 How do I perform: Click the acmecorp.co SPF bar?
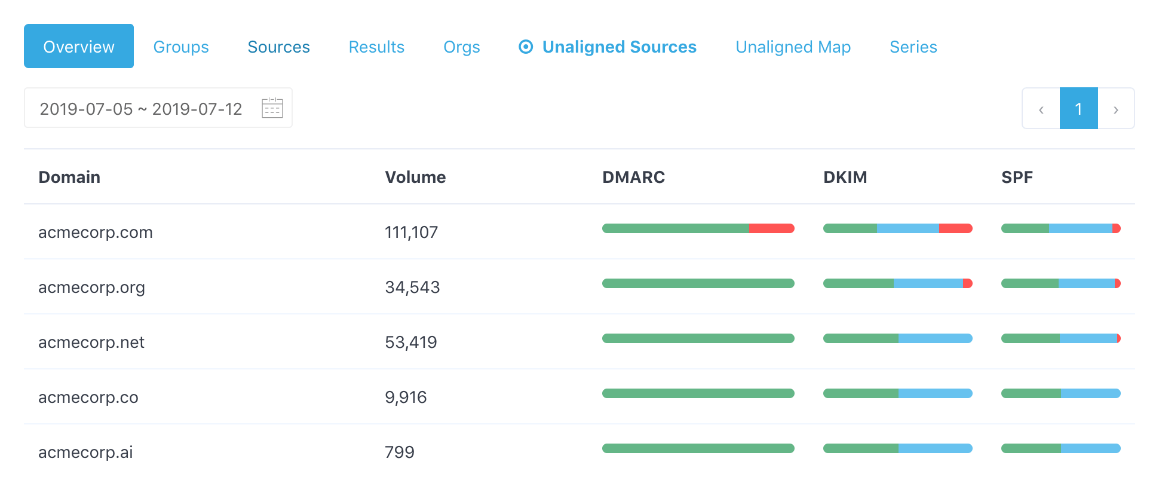click(1060, 393)
